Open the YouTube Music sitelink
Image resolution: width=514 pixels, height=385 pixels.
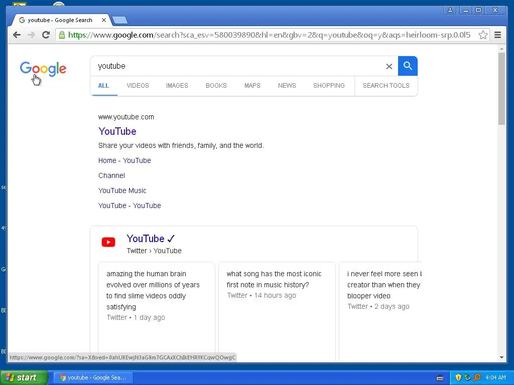(x=122, y=190)
